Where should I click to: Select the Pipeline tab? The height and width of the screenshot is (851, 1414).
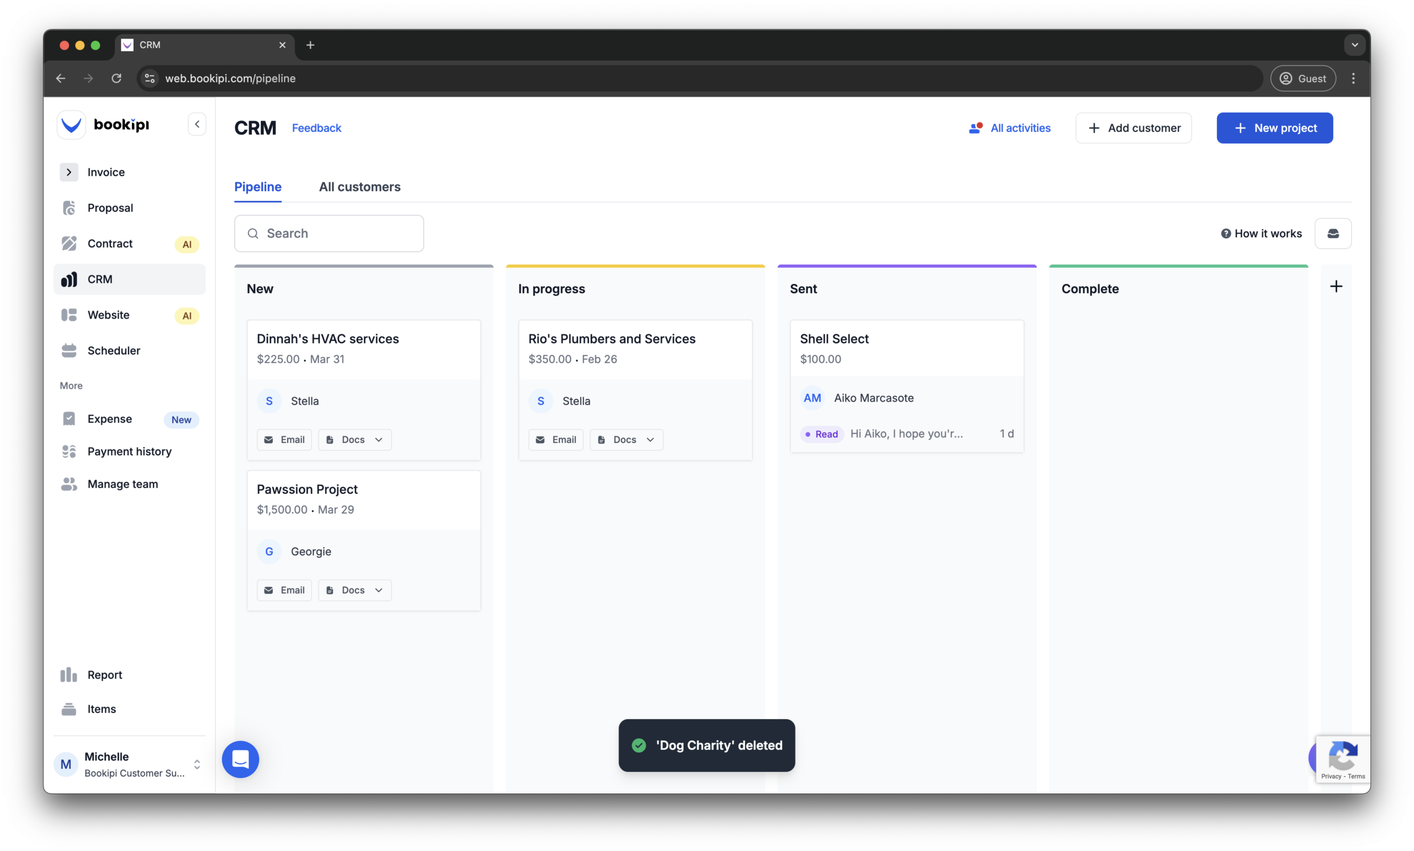[257, 187]
